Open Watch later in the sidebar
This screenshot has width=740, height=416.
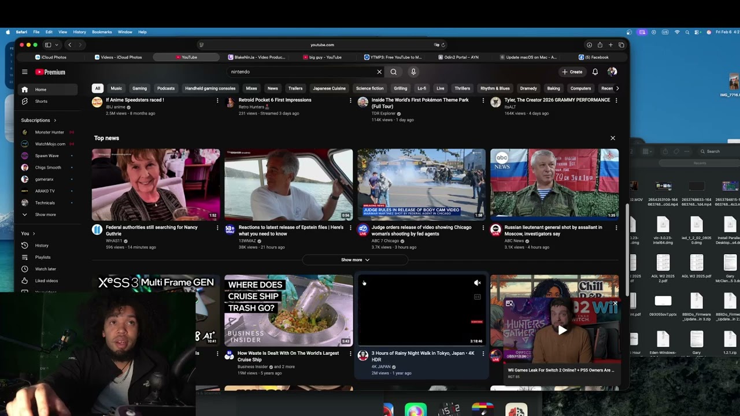(46, 269)
